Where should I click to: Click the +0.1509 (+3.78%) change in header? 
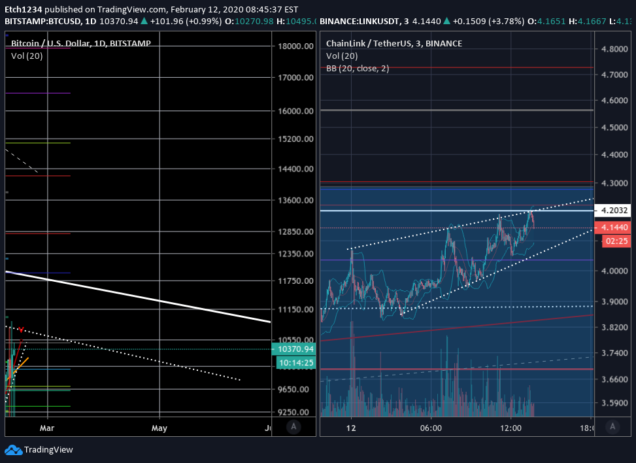coord(489,21)
